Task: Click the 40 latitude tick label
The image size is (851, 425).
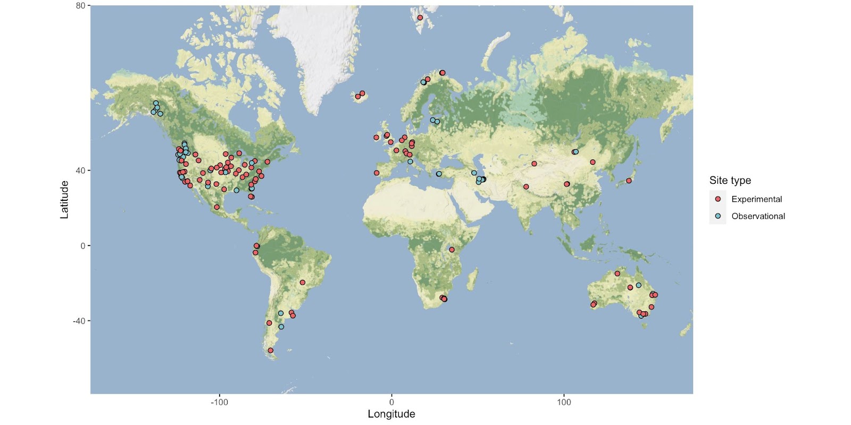Action: pyautogui.click(x=80, y=171)
